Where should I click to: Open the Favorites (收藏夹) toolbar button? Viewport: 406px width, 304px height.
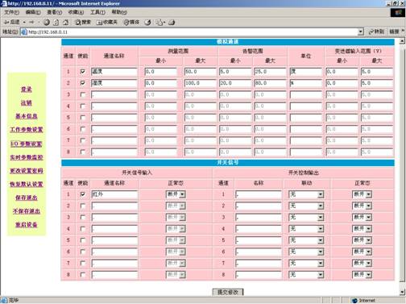(107, 23)
